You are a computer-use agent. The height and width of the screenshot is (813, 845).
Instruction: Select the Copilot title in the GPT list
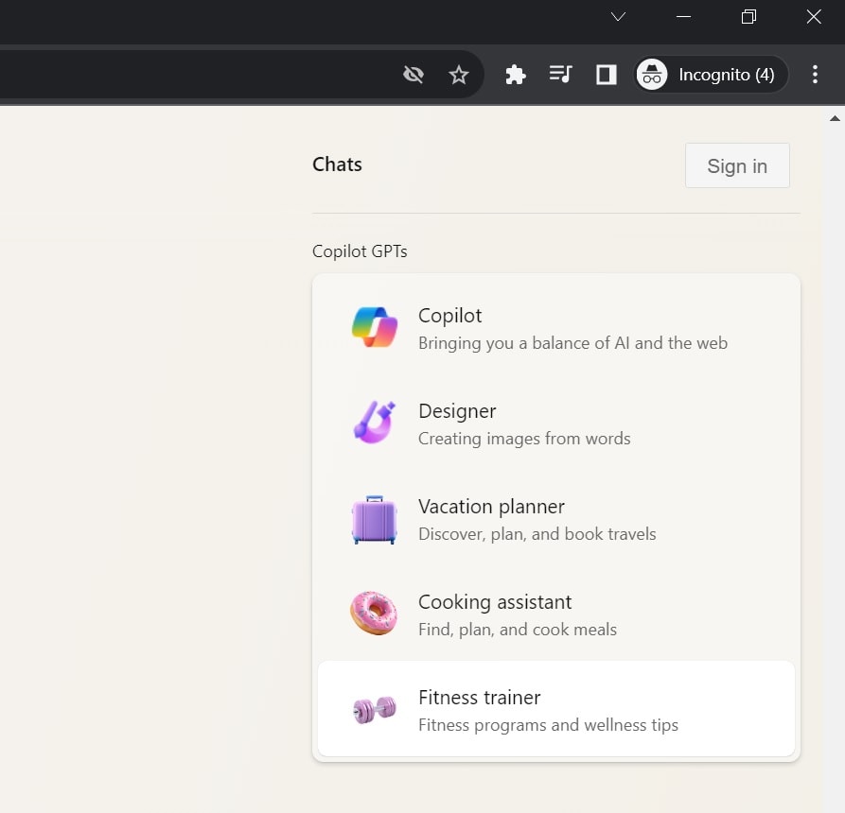pyautogui.click(x=450, y=316)
